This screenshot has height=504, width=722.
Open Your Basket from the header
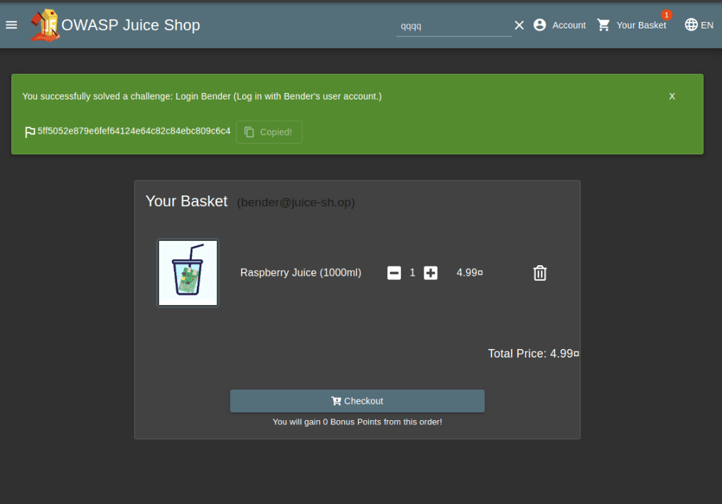tap(632, 25)
